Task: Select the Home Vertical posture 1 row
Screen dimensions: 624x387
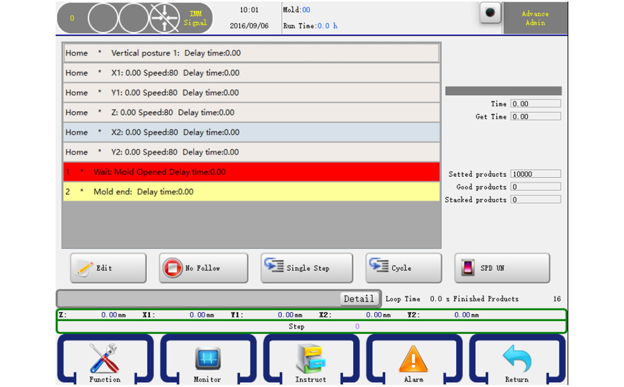Action: pos(251,53)
